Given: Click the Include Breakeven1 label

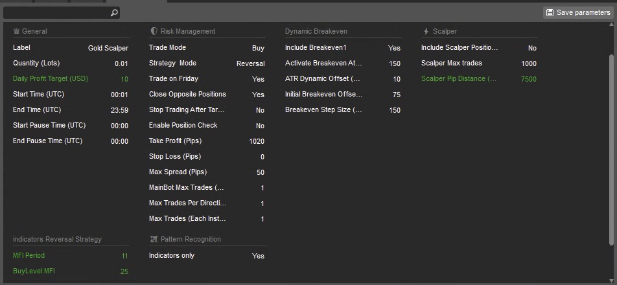Looking at the screenshot, I should pyautogui.click(x=316, y=47).
